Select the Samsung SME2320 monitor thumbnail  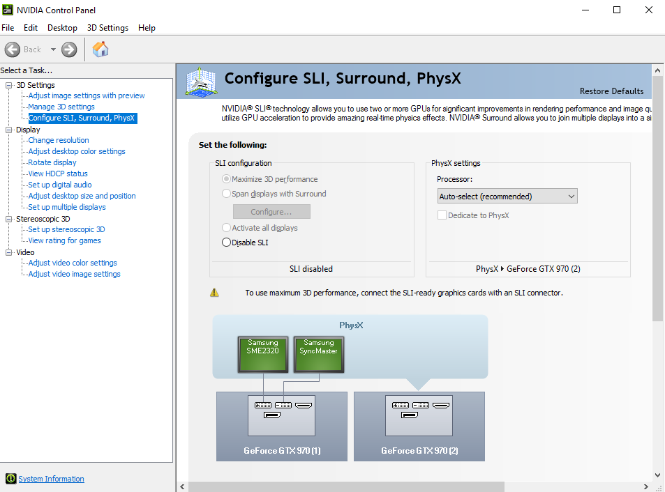[263, 355]
